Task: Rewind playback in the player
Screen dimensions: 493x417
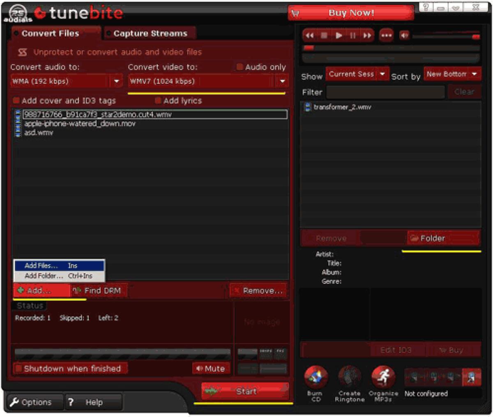Action: coord(309,36)
